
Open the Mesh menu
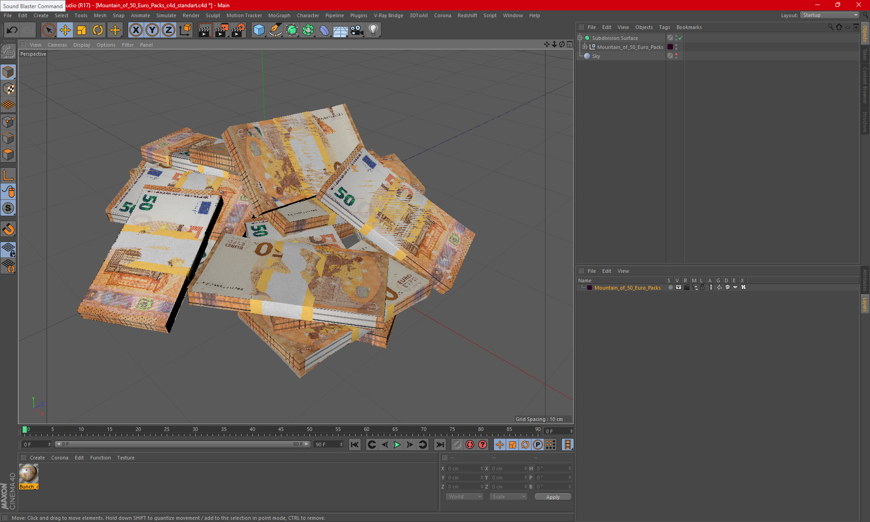(100, 15)
